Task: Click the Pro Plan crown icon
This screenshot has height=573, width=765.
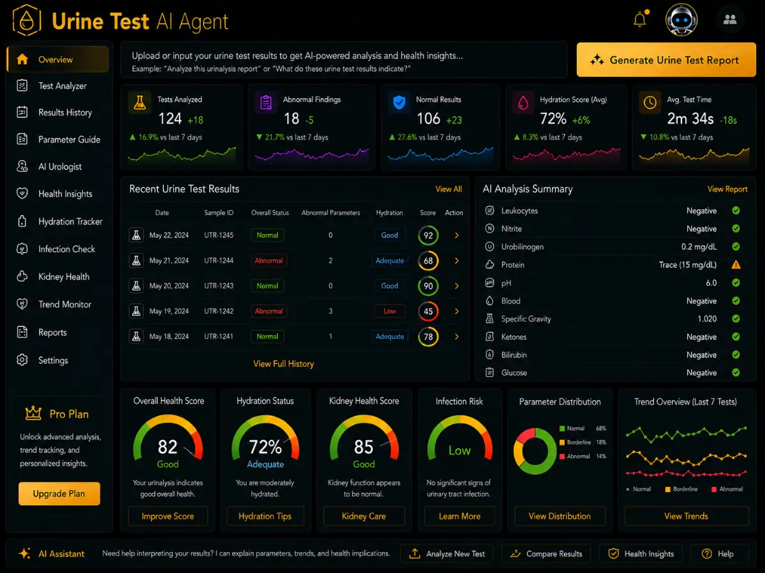Action: click(33, 414)
